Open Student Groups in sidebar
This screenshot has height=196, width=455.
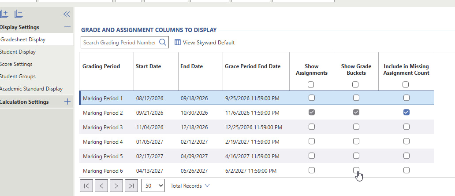[18, 76]
